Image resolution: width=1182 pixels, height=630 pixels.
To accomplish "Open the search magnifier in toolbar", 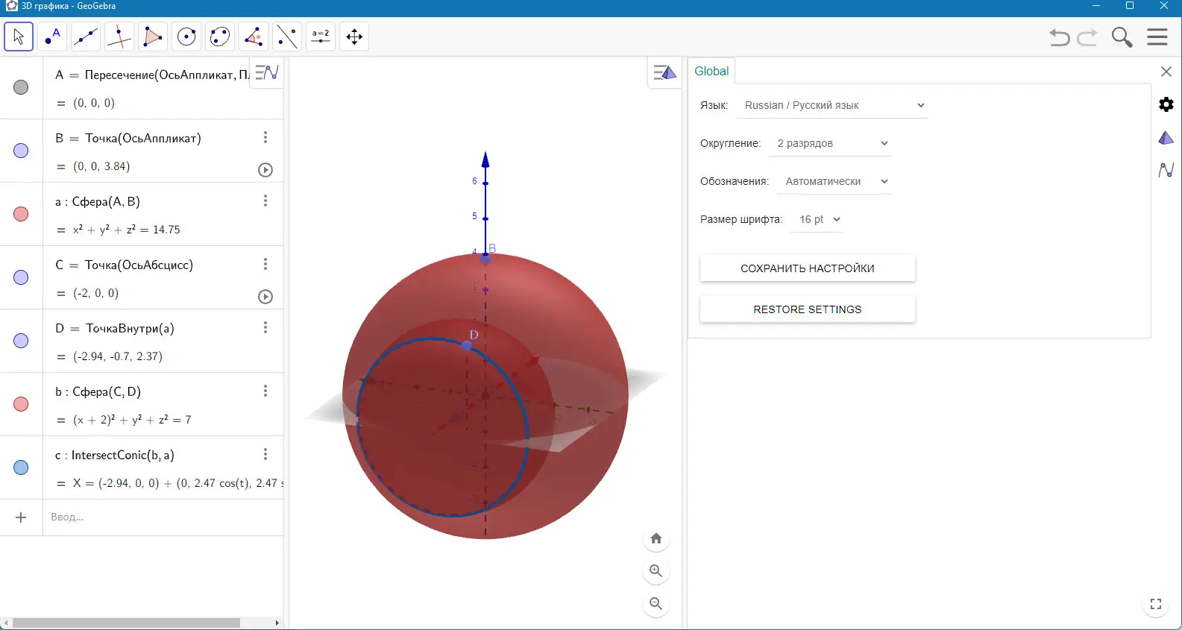I will [x=1122, y=37].
